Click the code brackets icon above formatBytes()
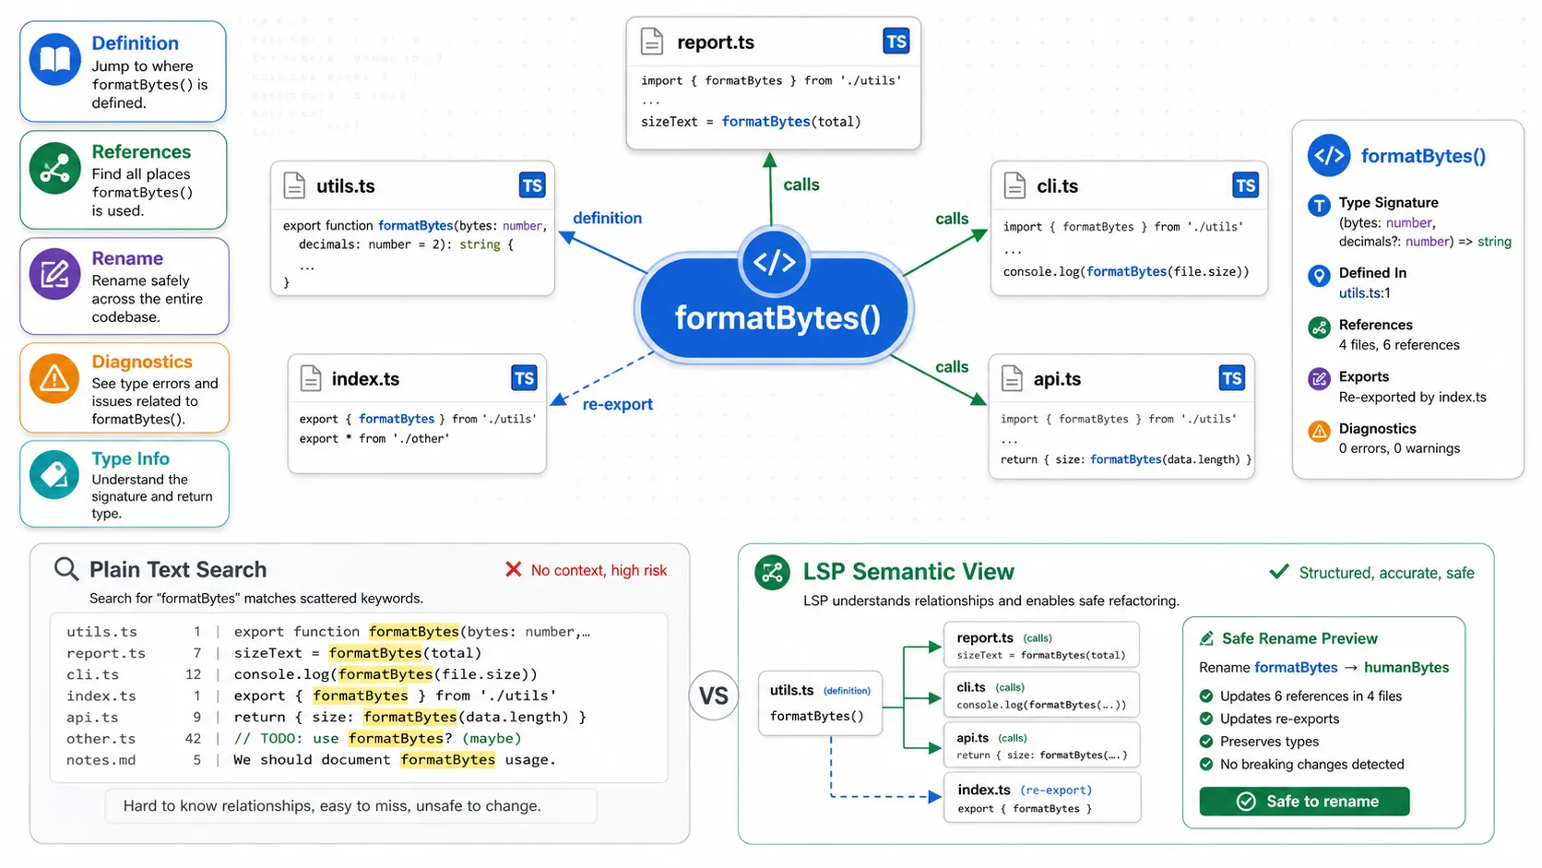Viewport: 1542px width, 868px height. (x=774, y=262)
